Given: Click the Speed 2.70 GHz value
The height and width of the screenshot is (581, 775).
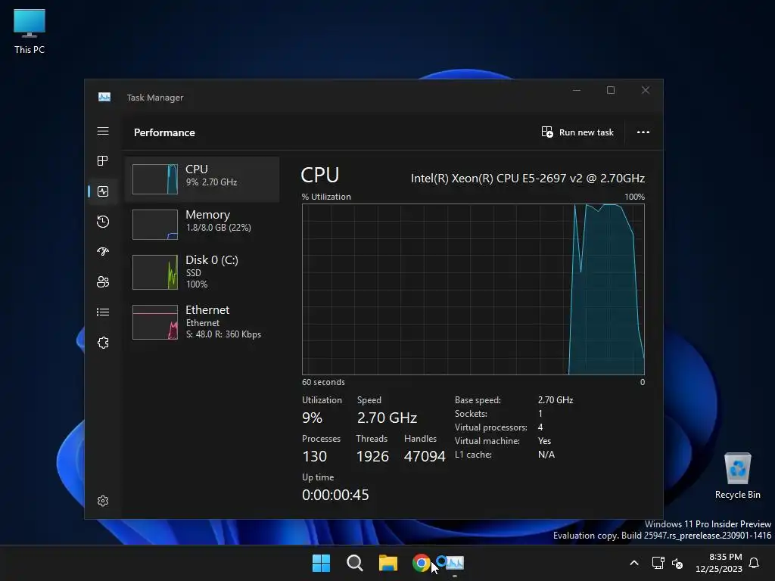Looking at the screenshot, I should pyautogui.click(x=387, y=418).
